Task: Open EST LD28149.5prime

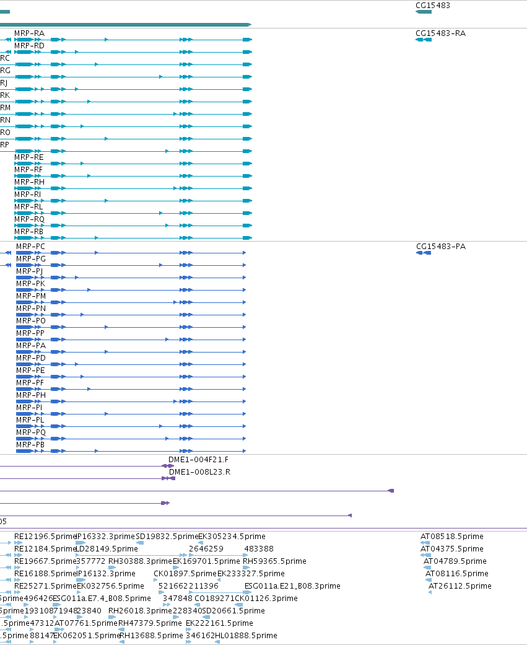Action: [x=107, y=549]
